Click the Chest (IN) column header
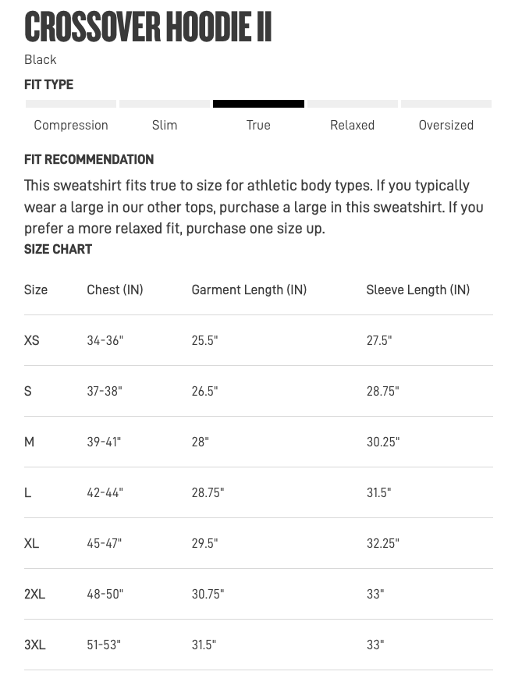 click(x=115, y=290)
